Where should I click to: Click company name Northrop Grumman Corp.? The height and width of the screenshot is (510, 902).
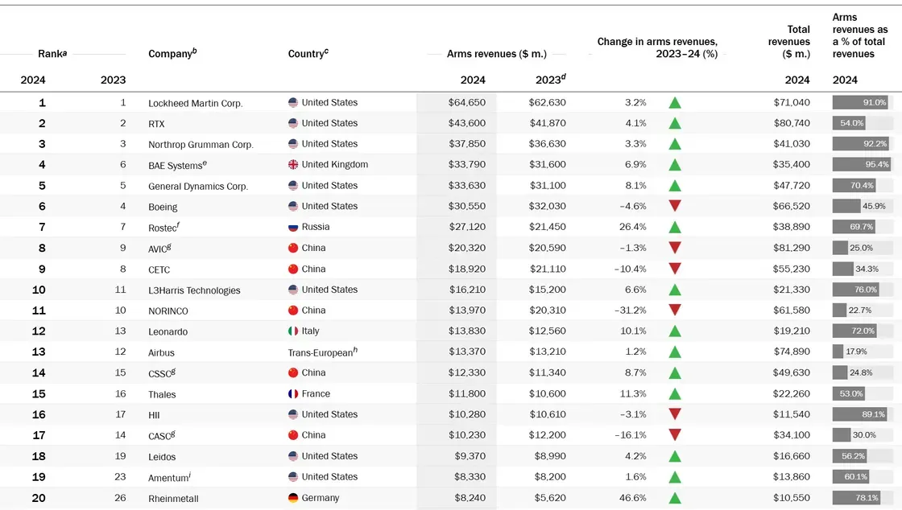click(201, 145)
